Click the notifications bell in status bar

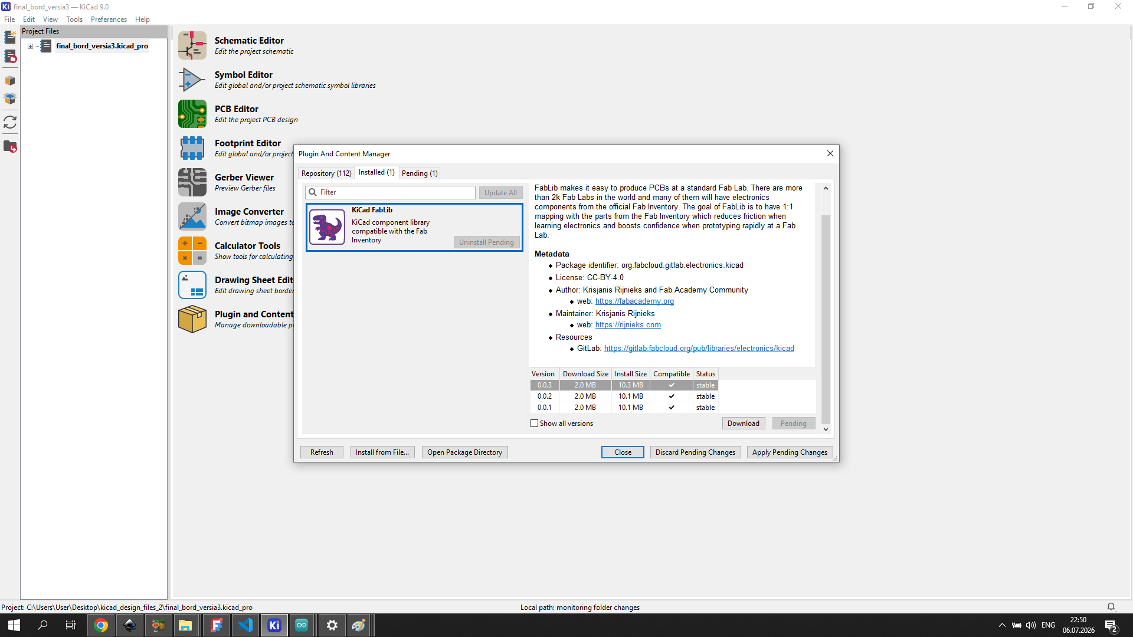[1111, 607]
